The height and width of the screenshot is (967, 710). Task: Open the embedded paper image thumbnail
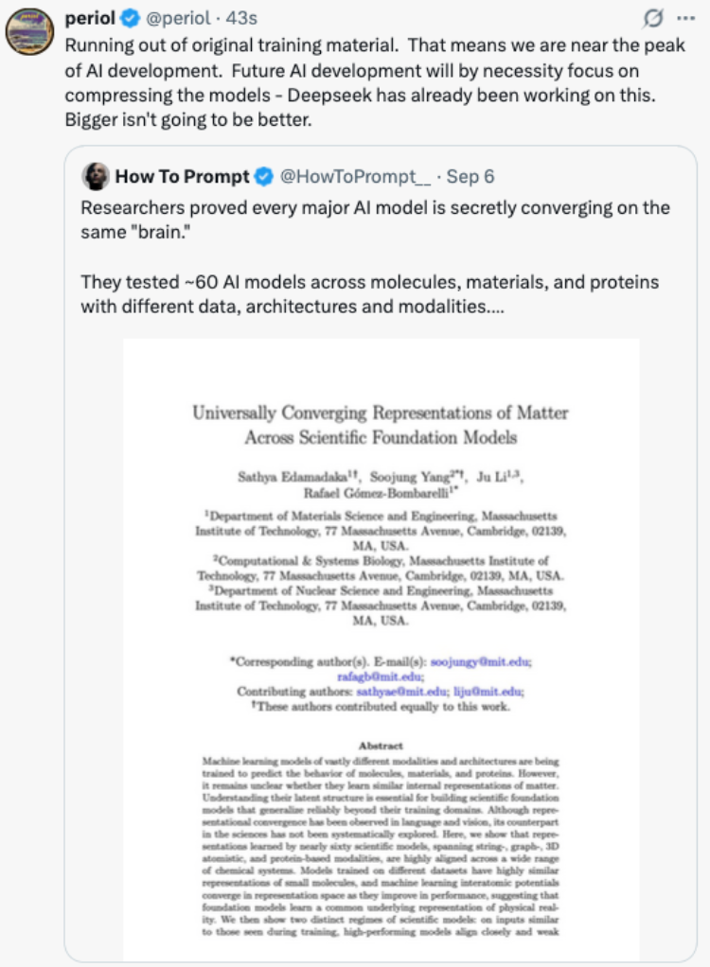(x=382, y=649)
